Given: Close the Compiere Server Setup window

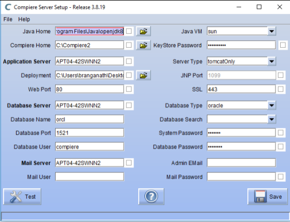Looking at the screenshot, I should click(x=280, y=7).
